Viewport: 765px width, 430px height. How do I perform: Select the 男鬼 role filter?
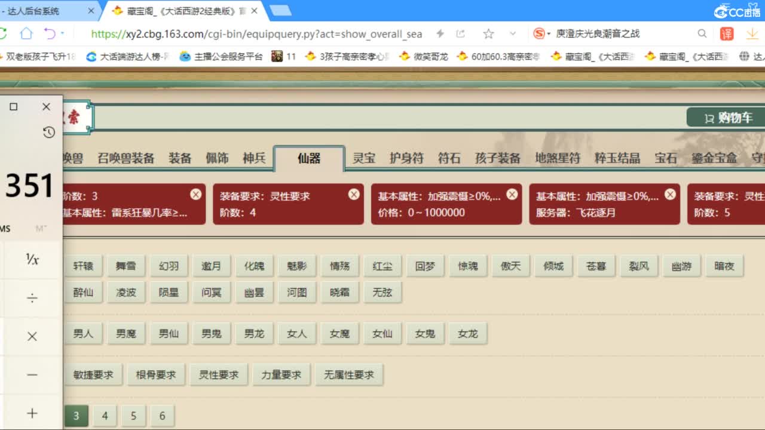212,333
